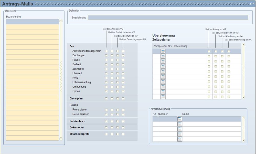256x154 pixels.
Task: Toggle 'Mail bei Zurückziehen an VG' for Dienstplan
Action: point(112,98)
